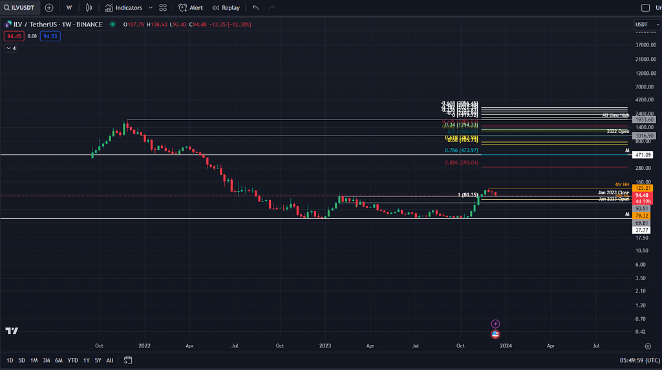Click the 37.77 price axis label
Screen dimensions: 662x370
(x=642, y=230)
